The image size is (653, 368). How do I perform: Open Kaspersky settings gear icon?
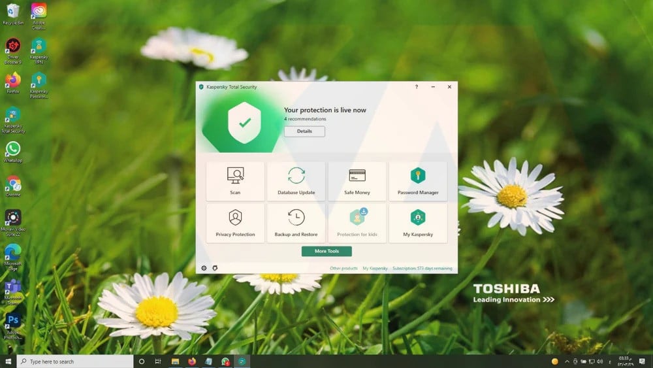pos(204,268)
